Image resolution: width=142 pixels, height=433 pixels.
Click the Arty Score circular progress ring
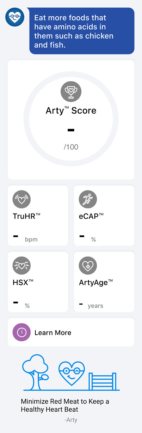point(71,119)
